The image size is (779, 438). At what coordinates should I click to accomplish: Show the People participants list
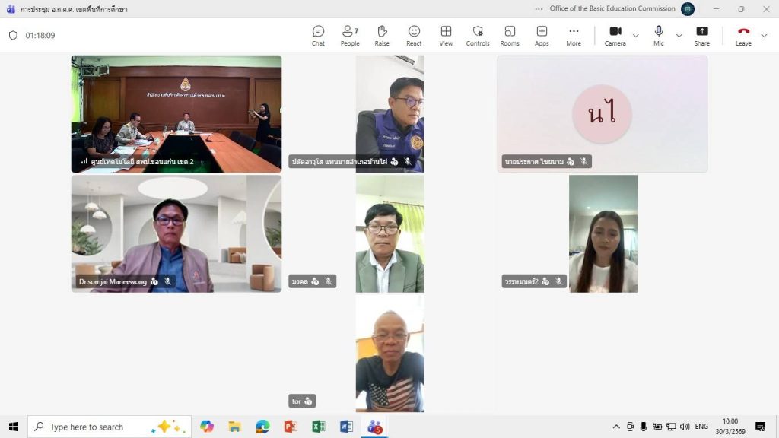350,35
